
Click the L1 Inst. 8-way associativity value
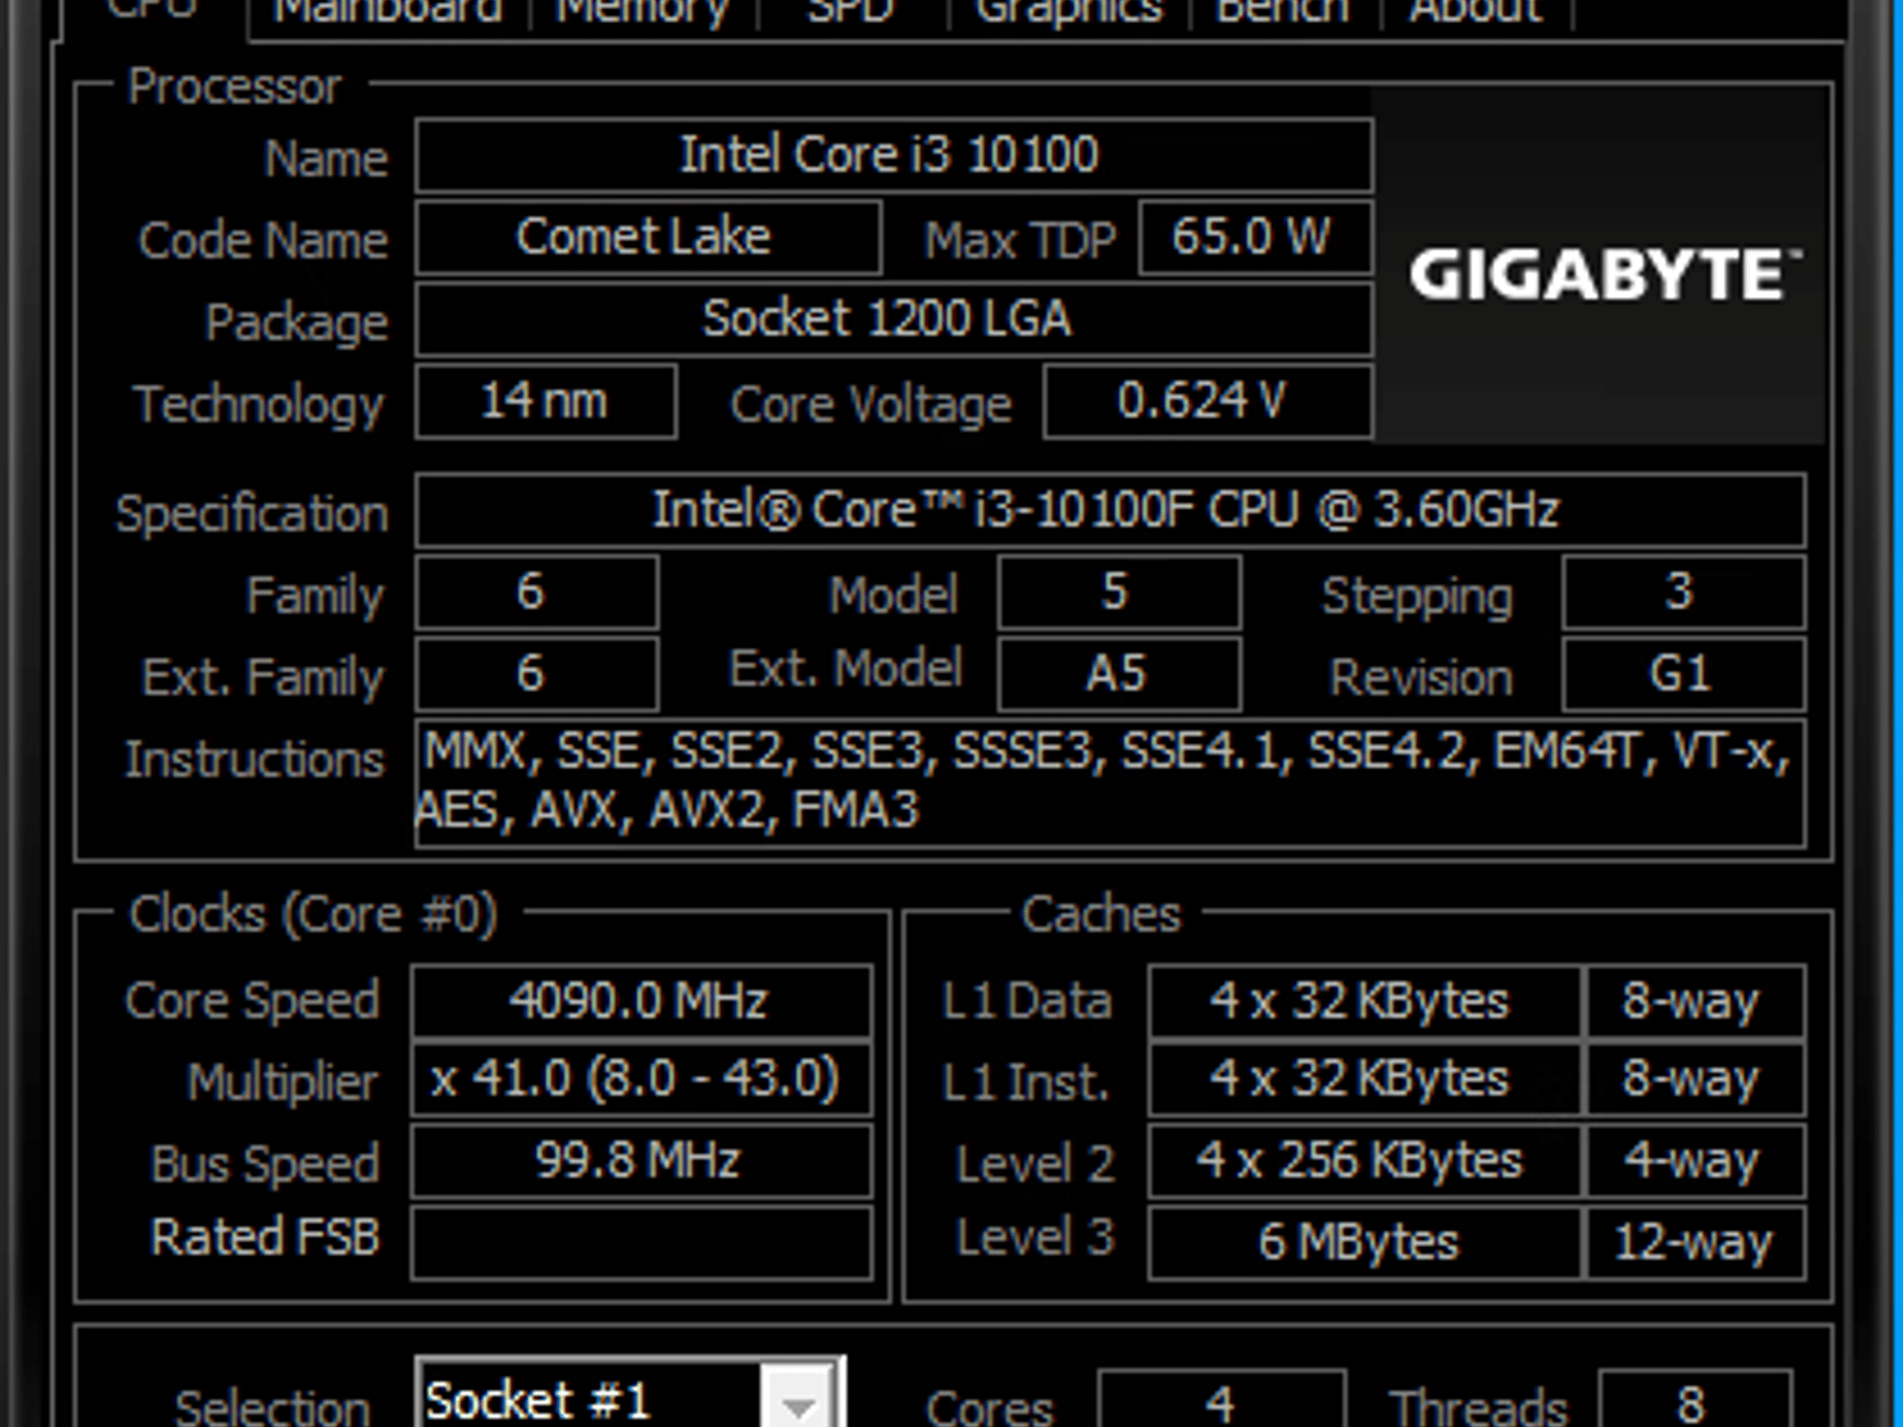[x=1696, y=1080]
